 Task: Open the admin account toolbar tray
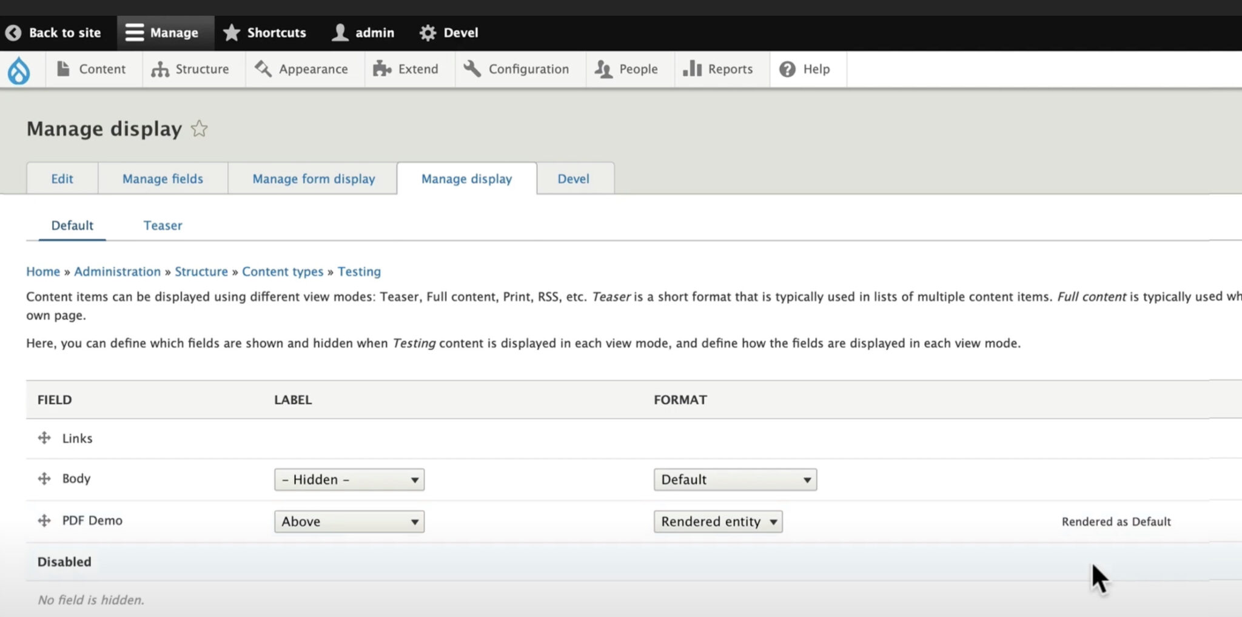363,33
